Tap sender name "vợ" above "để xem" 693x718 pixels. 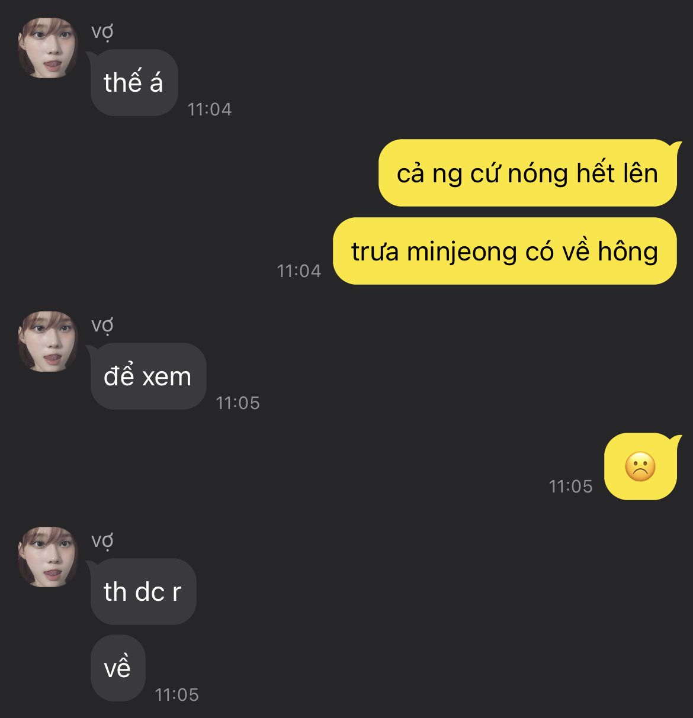pyautogui.click(x=102, y=326)
